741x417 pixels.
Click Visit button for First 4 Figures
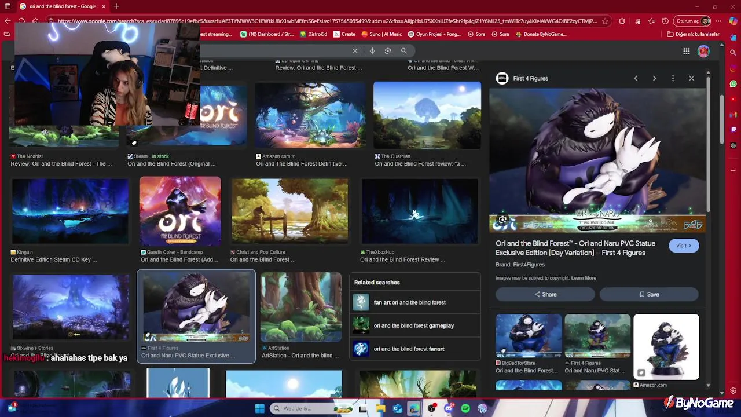tap(684, 246)
